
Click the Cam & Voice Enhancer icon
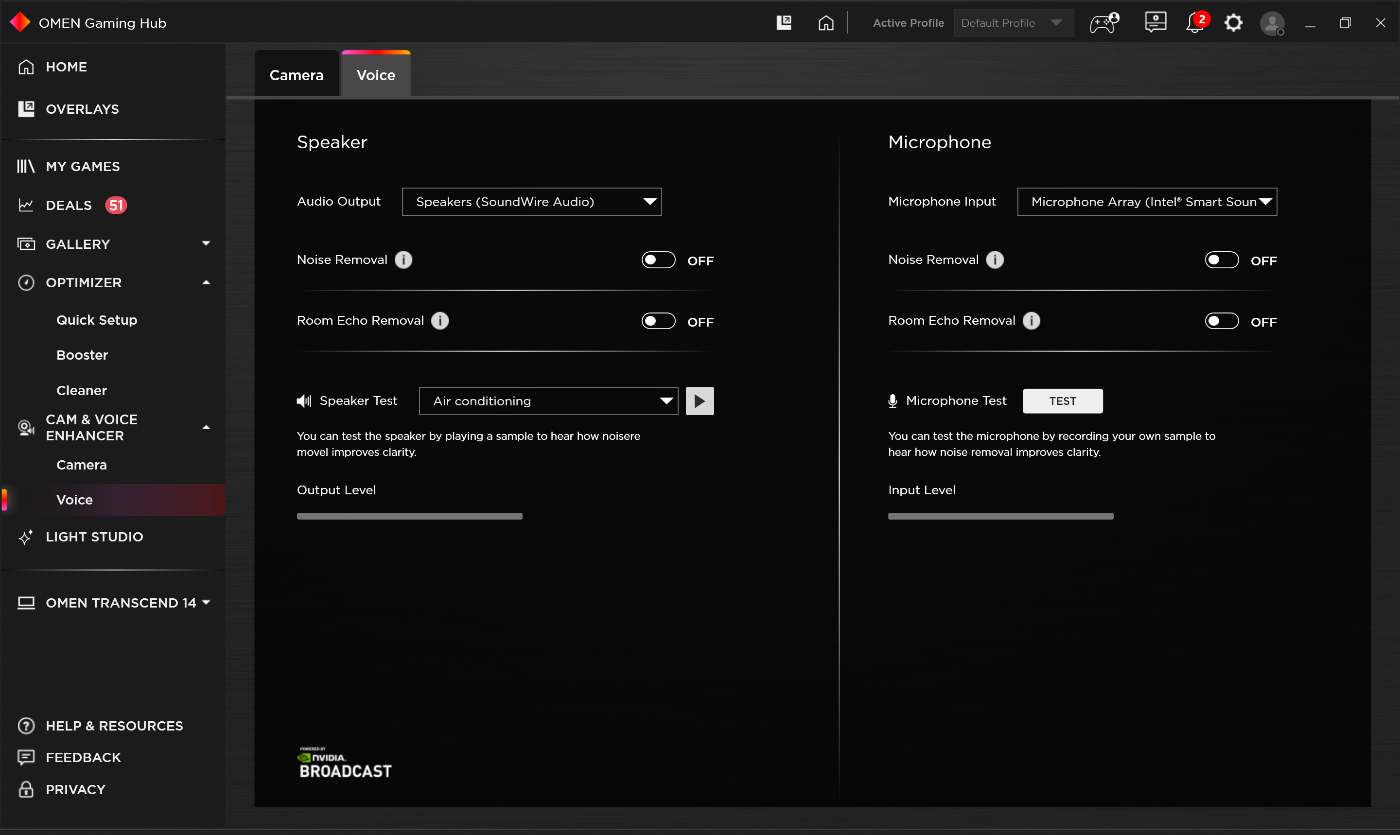tap(26, 428)
